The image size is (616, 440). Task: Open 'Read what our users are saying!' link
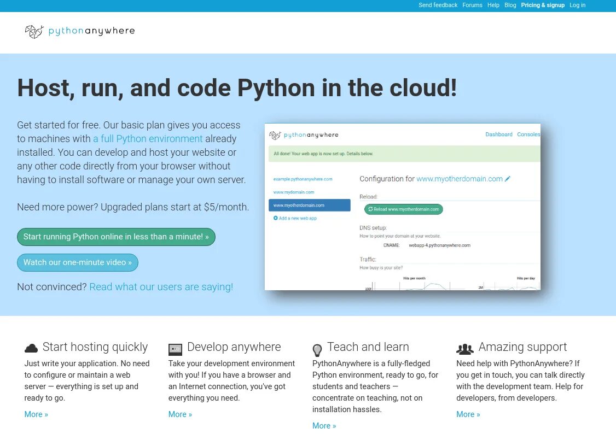pyautogui.click(x=161, y=287)
